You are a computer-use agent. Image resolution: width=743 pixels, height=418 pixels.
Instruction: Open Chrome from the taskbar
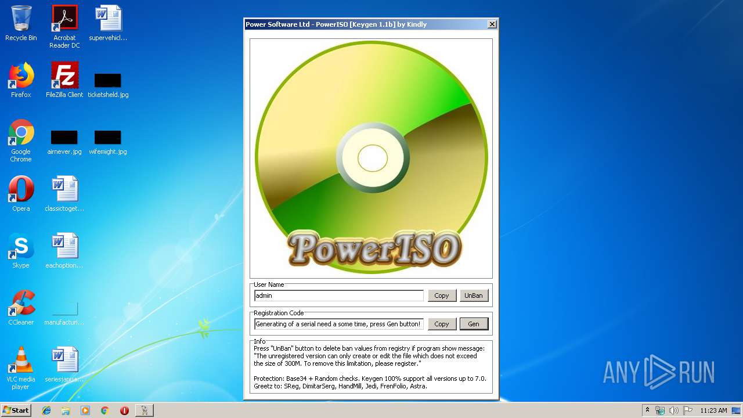[104, 410]
